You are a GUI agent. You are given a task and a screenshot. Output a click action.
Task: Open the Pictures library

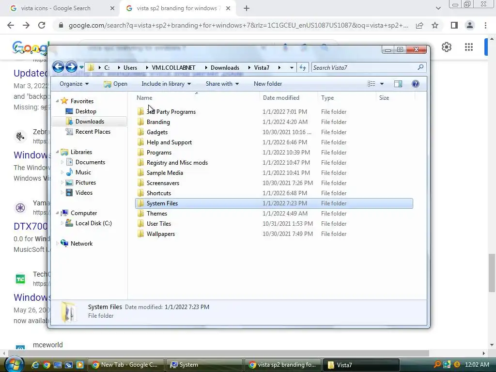click(85, 182)
